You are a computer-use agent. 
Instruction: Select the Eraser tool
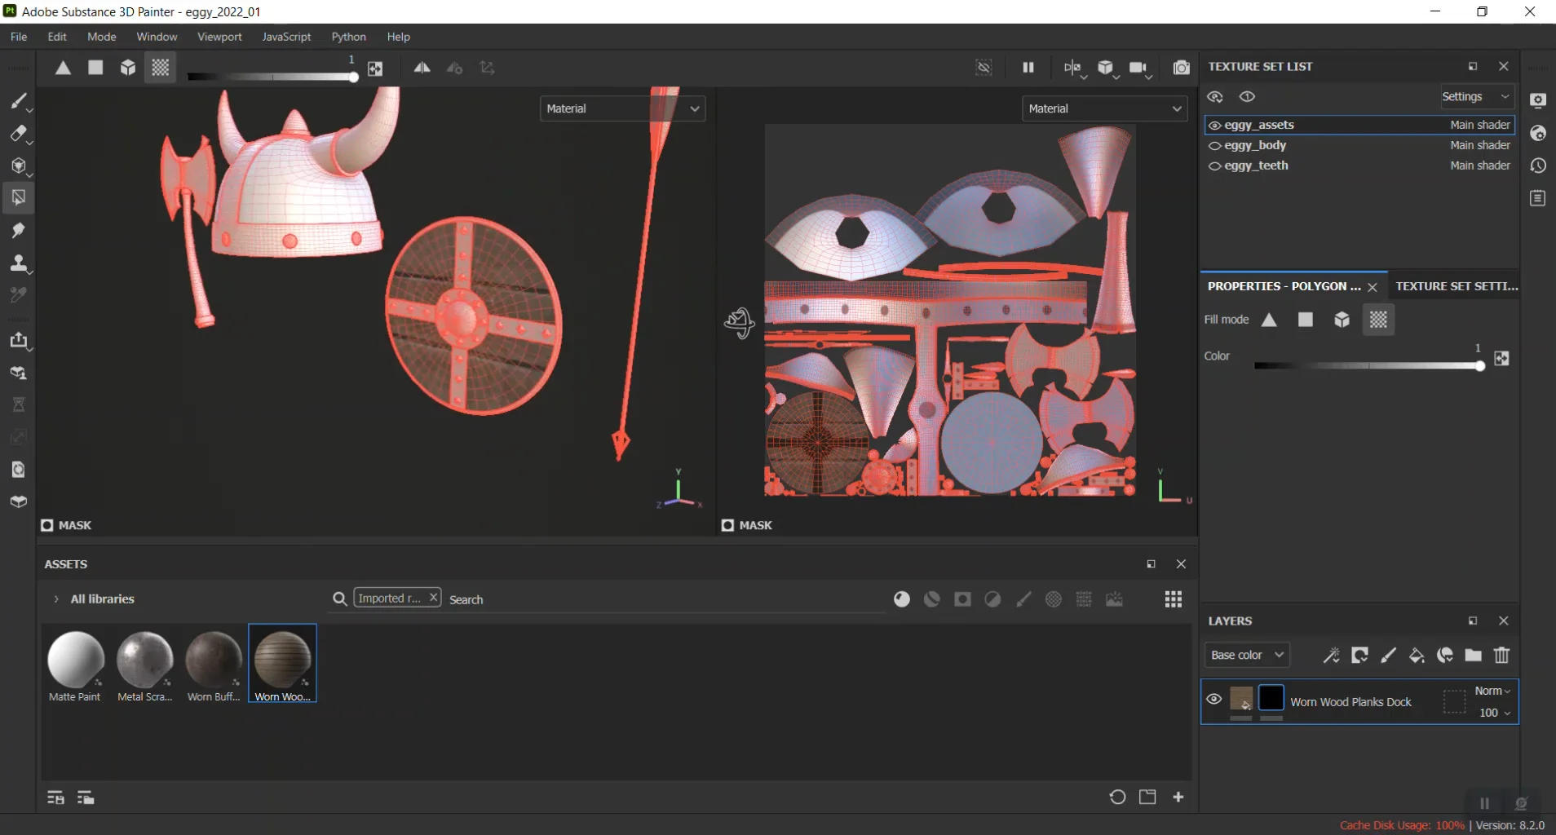18,133
